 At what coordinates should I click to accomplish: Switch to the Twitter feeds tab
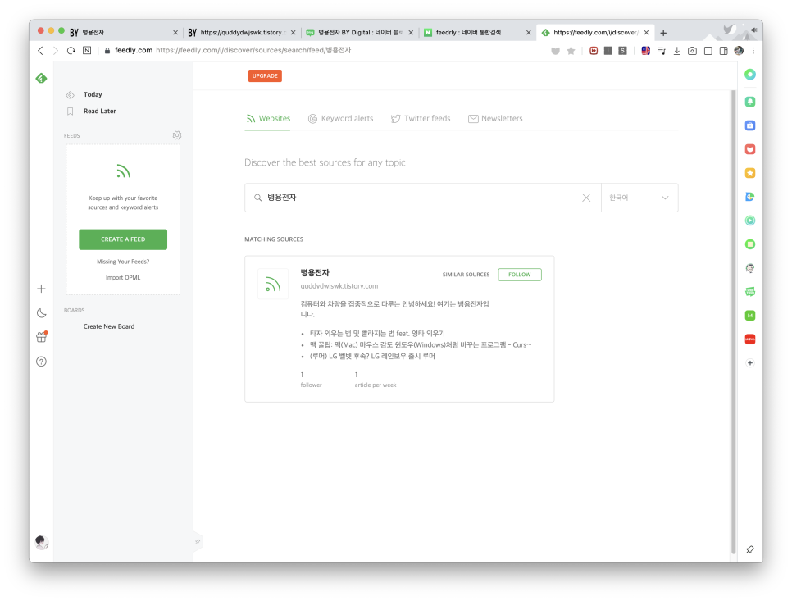pos(421,118)
